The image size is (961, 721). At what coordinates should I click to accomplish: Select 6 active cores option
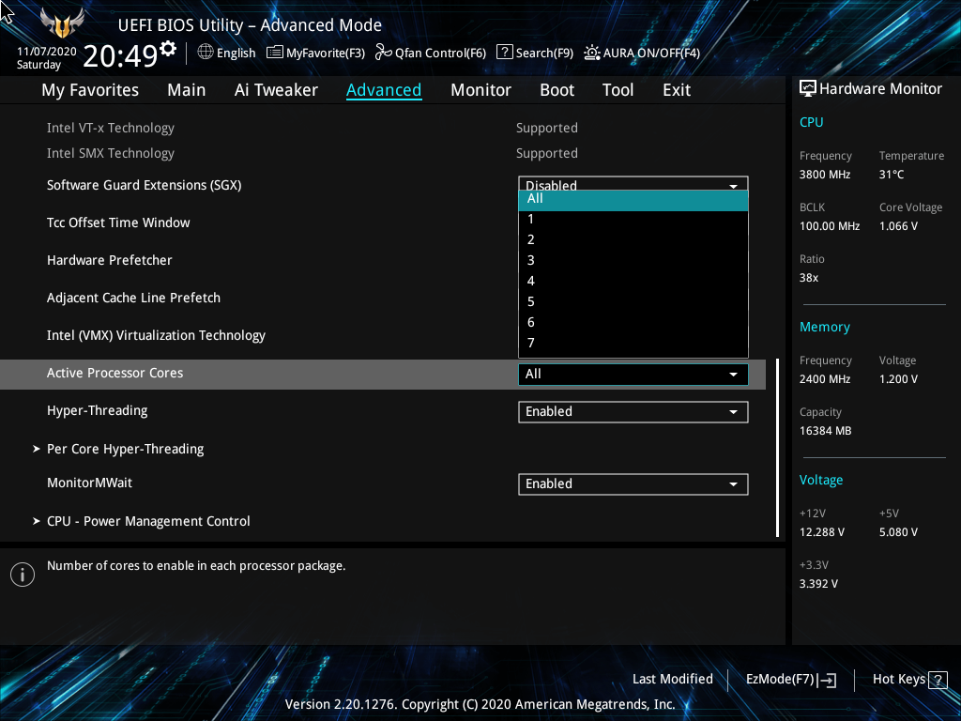[x=633, y=323]
